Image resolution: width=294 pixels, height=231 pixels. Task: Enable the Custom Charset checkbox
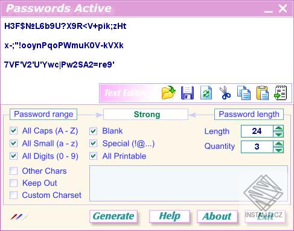pyautogui.click(x=14, y=195)
